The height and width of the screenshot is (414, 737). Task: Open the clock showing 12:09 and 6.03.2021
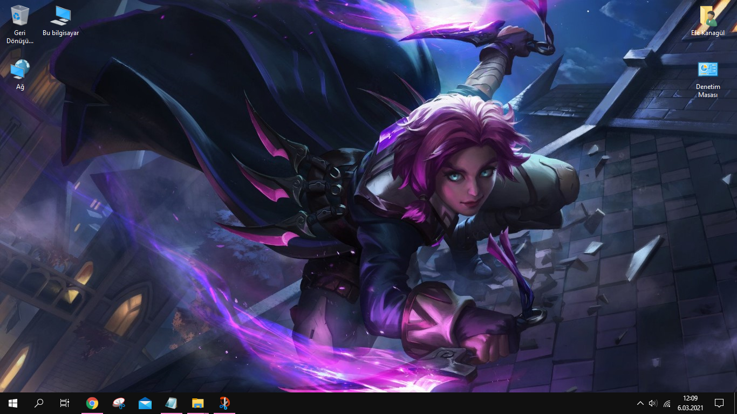[691, 403]
